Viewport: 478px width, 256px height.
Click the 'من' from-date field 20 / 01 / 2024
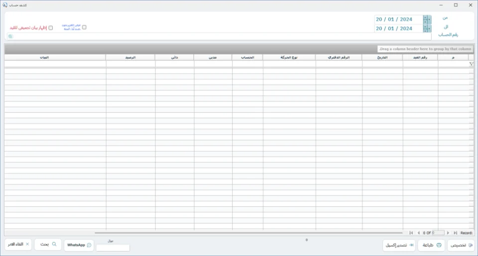(x=399, y=19)
